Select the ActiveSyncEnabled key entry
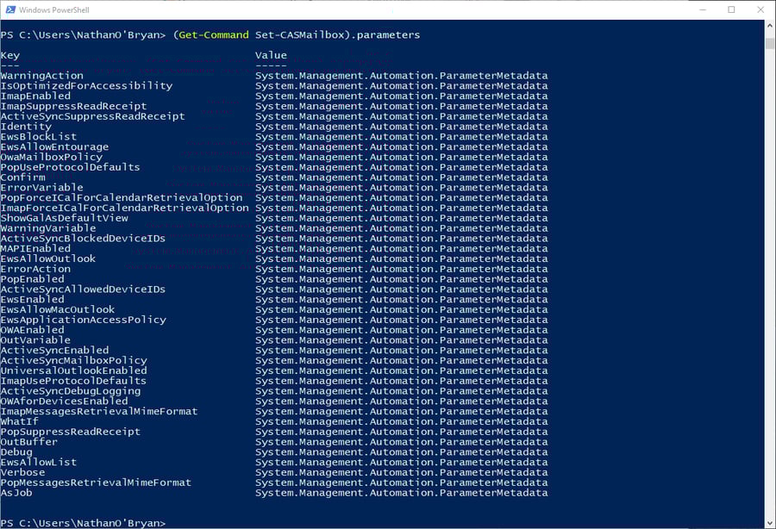Screen dimensions: 776x529 (54, 351)
